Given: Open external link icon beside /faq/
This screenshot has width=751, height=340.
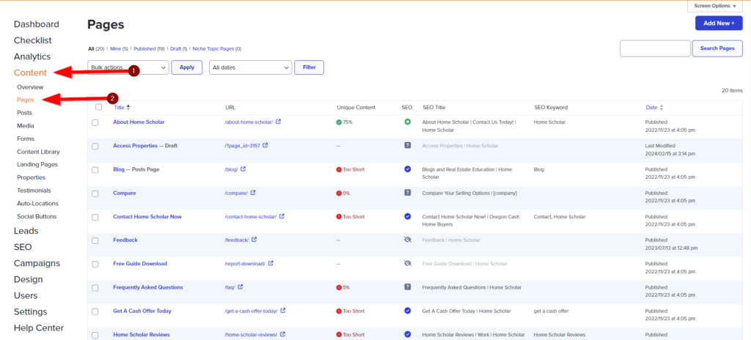Looking at the screenshot, I should 241,287.
